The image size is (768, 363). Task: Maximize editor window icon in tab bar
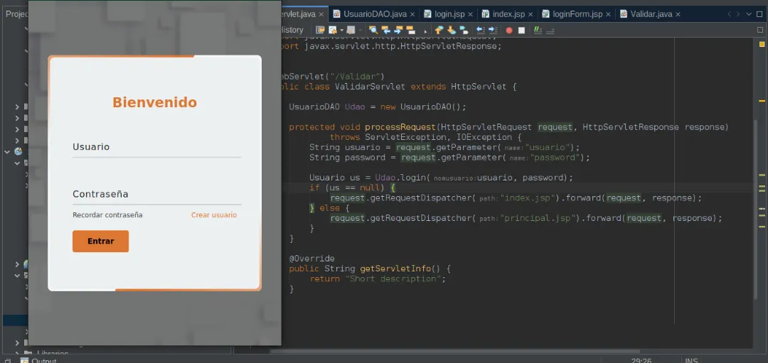[x=759, y=14]
